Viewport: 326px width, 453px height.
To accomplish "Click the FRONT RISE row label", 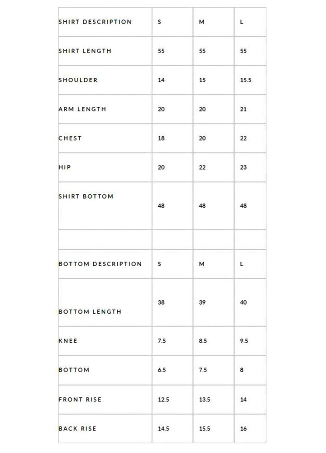I will (80, 400).
